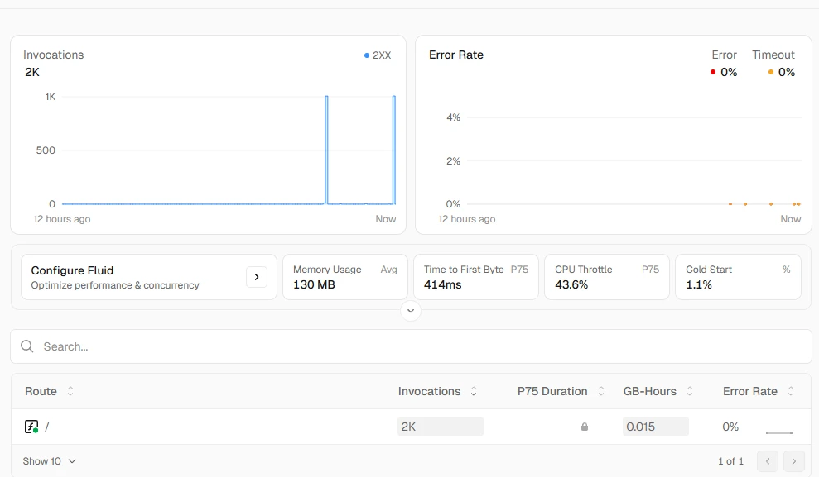Go to the previous page of routes

point(768,461)
